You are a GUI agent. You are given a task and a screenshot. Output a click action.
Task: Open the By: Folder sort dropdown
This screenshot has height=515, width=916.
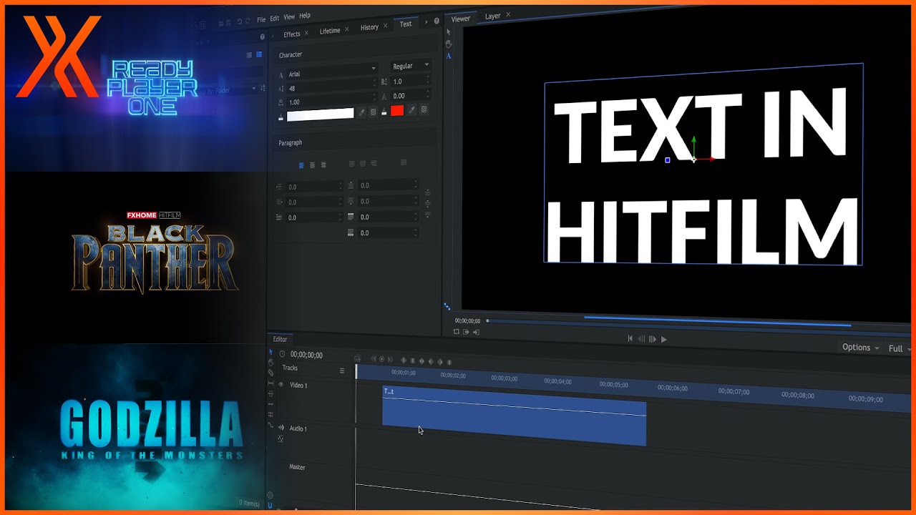coord(231,91)
